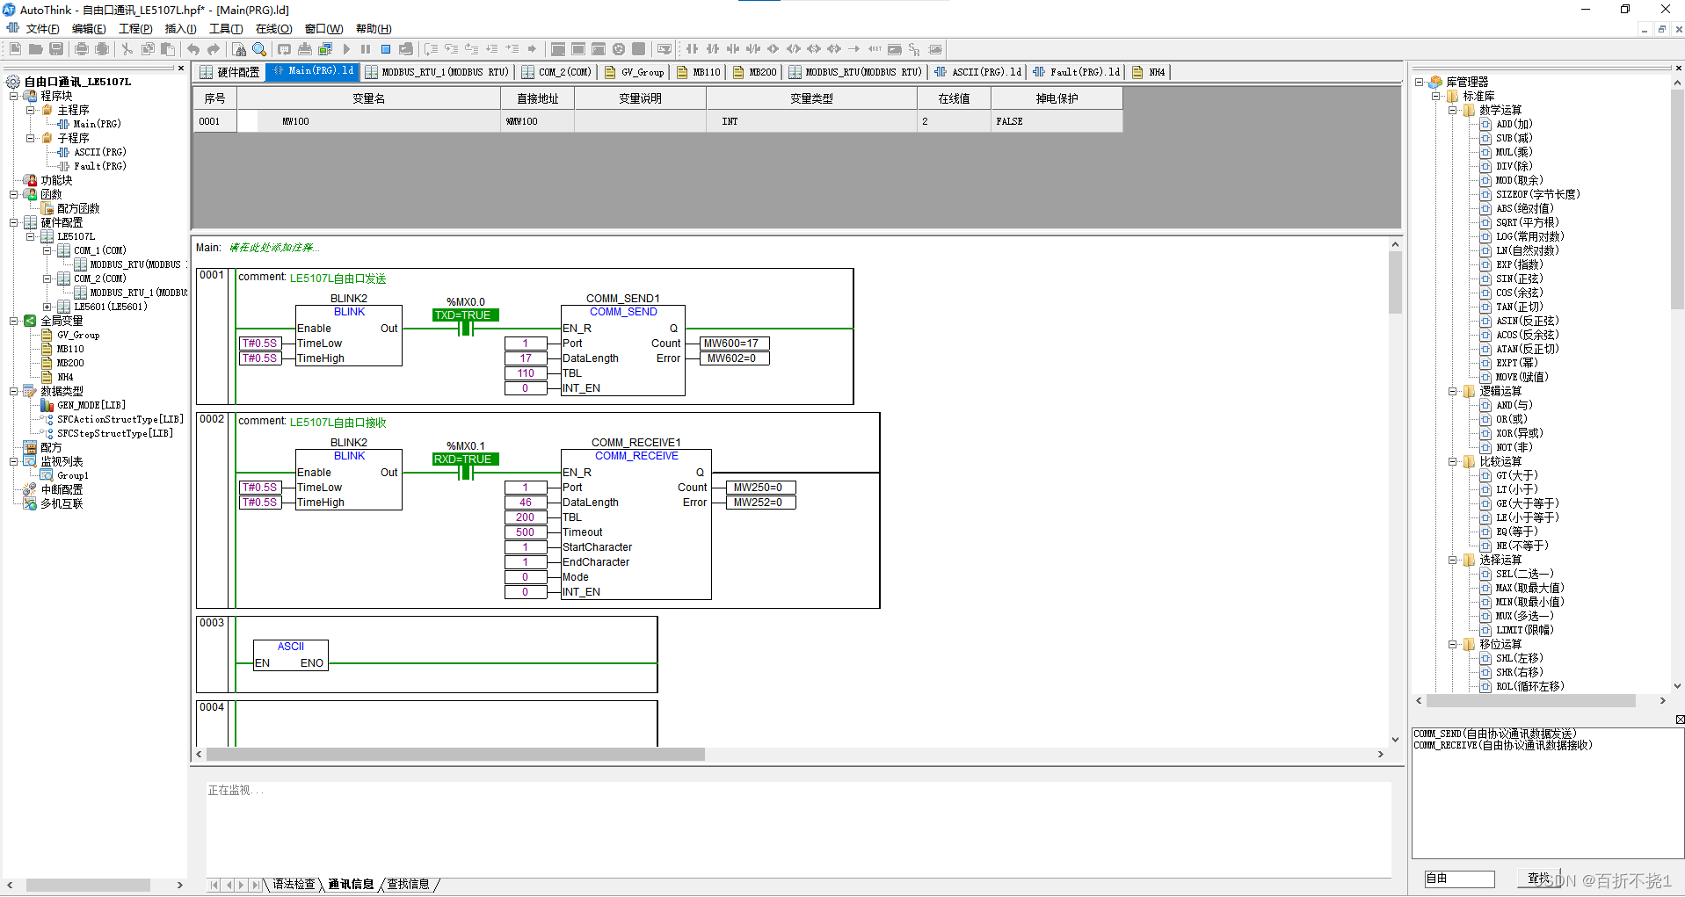Viewport: 1685px width, 897px height.
Task: Collapse the 移位运算 library folder
Action: click(1453, 644)
